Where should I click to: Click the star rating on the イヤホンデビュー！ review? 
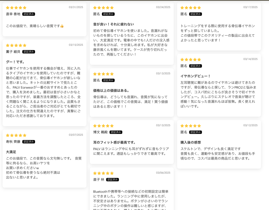click(x=191, y=59)
